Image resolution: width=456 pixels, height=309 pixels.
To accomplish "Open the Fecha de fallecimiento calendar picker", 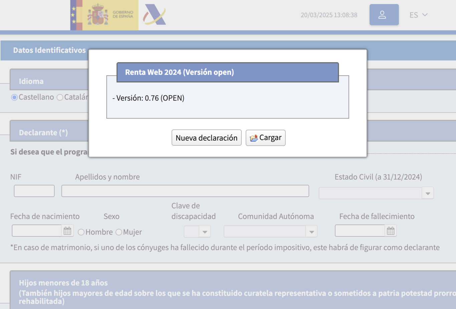I will tap(391, 231).
